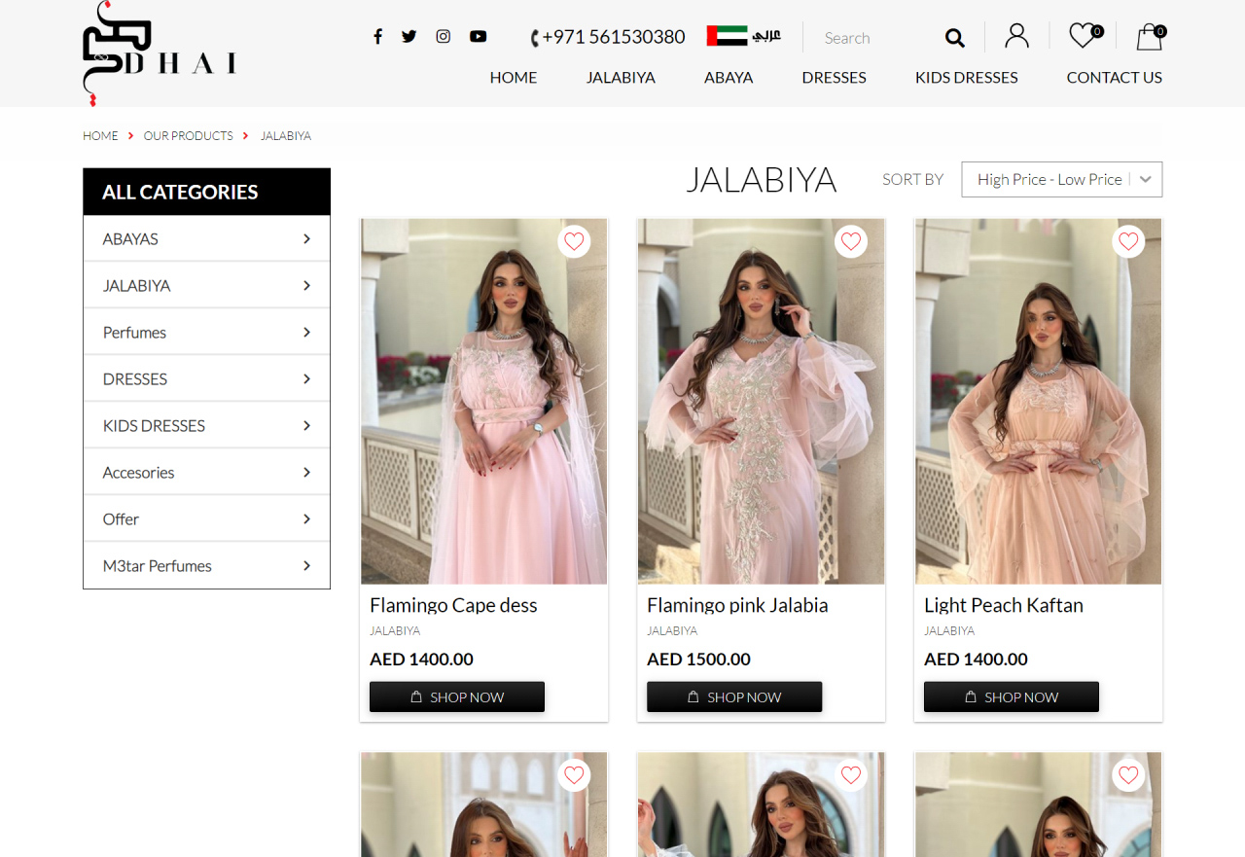Expand the JALABIYA category arrow
The width and height of the screenshot is (1245, 857).
click(306, 285)
